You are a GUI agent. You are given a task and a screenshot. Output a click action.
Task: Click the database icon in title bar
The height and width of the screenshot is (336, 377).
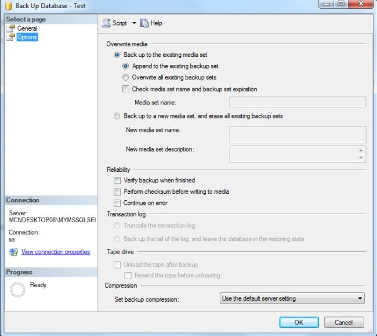click(9, 6)
